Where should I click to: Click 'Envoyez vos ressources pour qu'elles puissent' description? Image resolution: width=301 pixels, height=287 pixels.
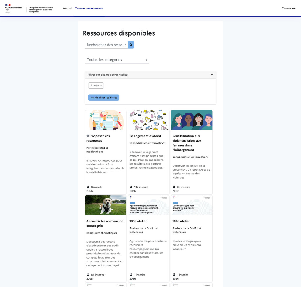[105, 166]
